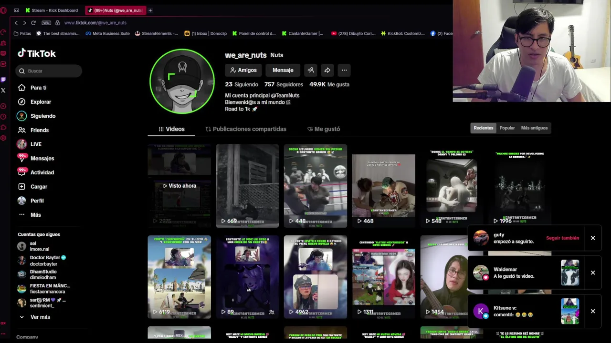
Task: Open the video with 1311 views
Action: tap(383, 277)
